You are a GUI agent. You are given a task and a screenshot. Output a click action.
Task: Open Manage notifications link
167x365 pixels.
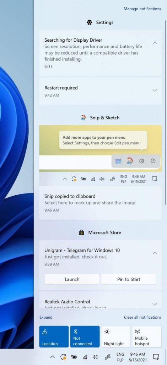pos(142,9)
